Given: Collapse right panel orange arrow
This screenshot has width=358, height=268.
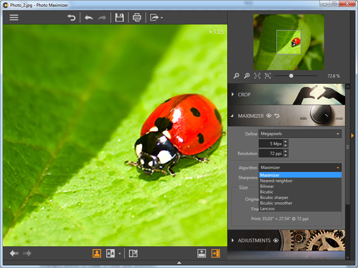Looking at the screenshot, I should tap(352, 136).
